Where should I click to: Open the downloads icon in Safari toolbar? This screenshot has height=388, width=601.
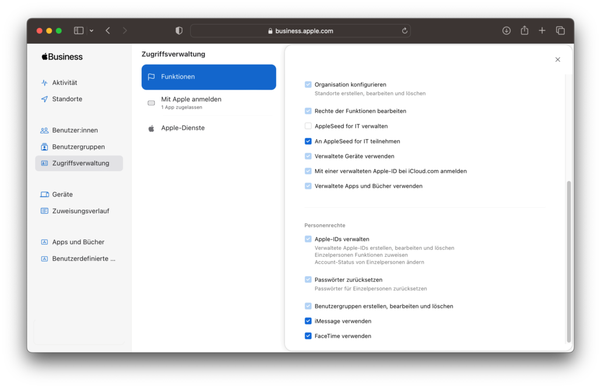(506, 31)
